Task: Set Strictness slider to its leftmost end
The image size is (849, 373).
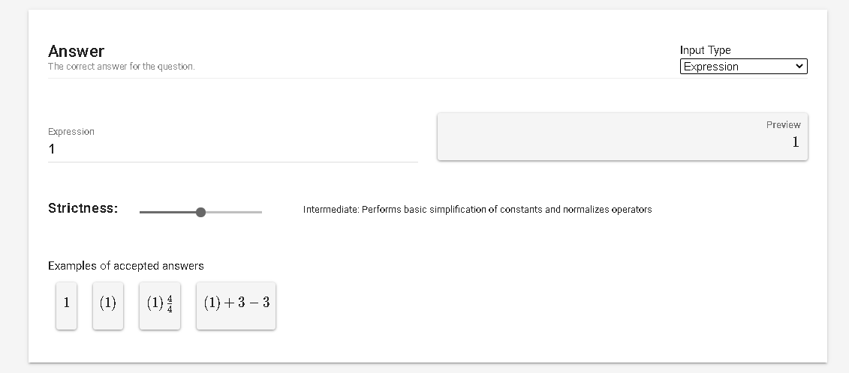Action: tap(140, 212)
